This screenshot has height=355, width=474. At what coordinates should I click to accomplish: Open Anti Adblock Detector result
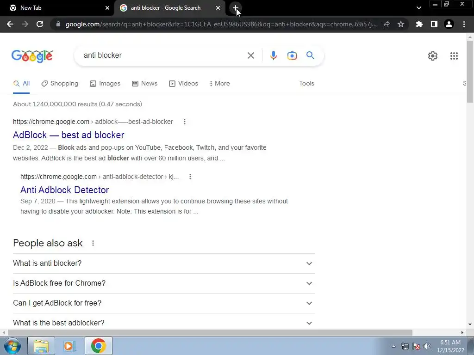[65, 190]
